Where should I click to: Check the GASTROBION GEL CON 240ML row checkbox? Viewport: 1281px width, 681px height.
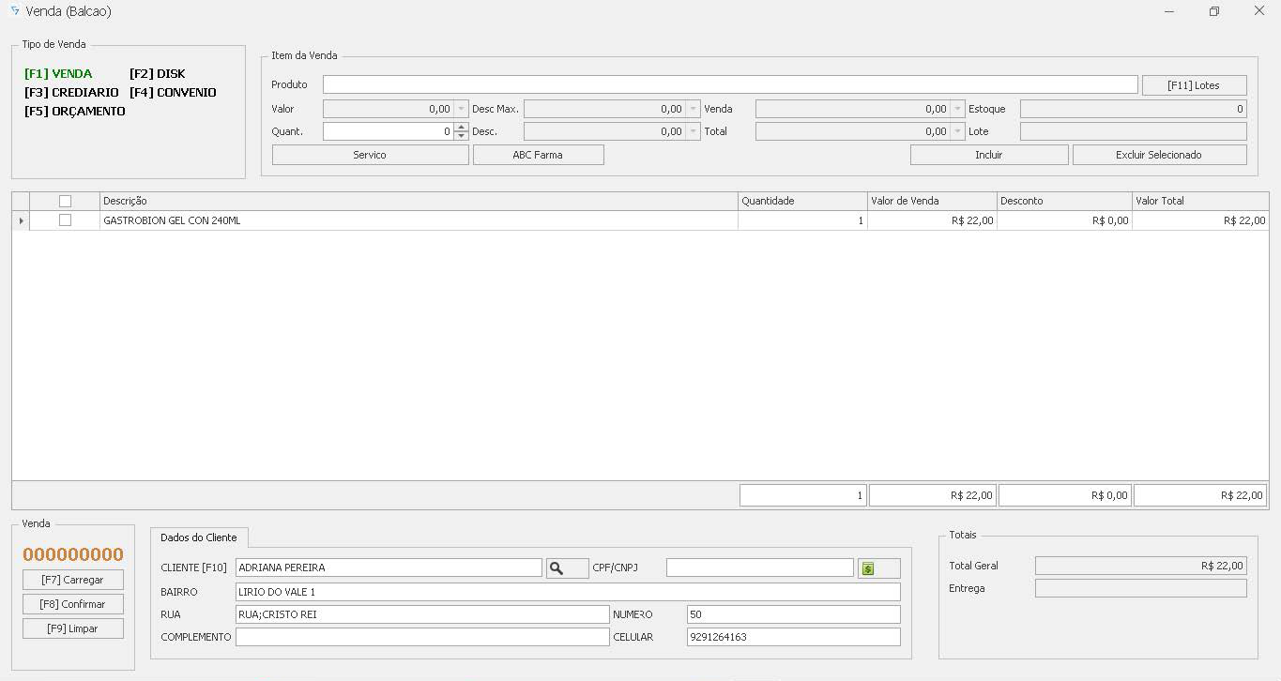65,220
